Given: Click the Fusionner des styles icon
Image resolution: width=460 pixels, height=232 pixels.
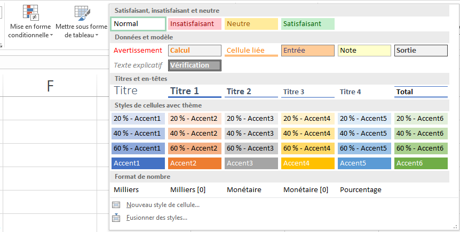Looking at the screenshot, I should click(x=116, y=217).
